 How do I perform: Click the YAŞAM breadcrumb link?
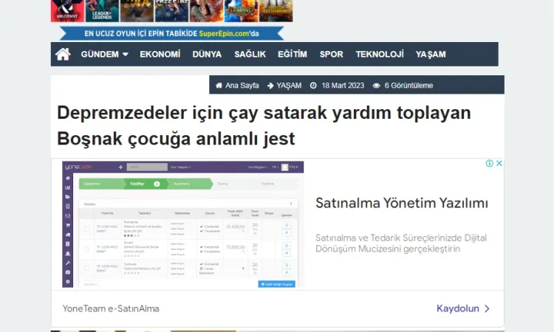point(289,86)
